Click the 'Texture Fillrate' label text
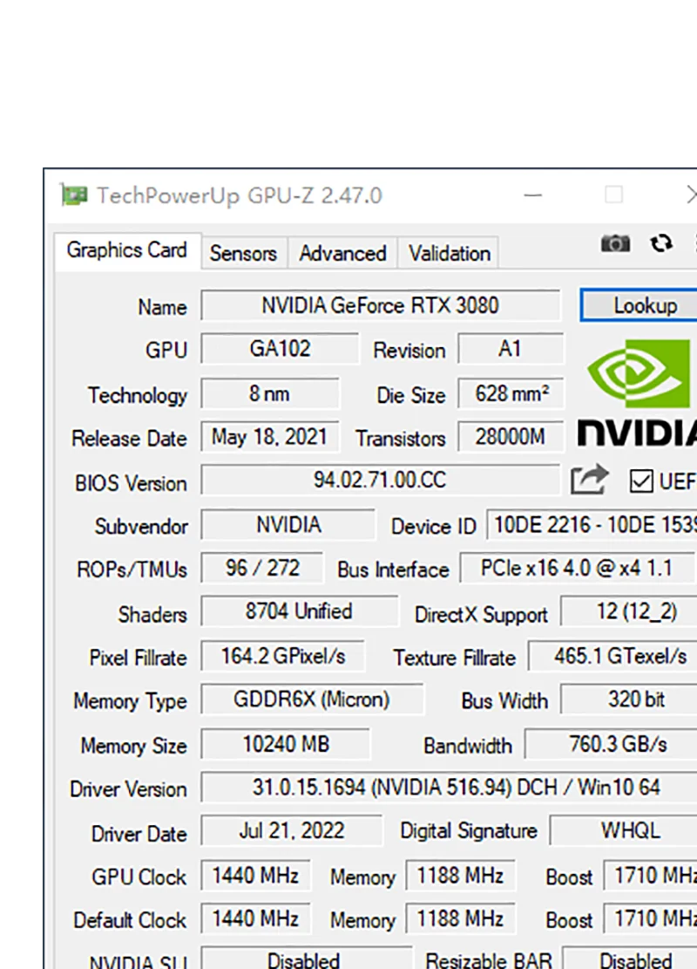 click(455, 658)
